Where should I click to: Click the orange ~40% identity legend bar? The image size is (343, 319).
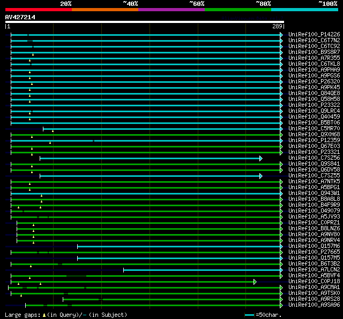tap(105, 10)
